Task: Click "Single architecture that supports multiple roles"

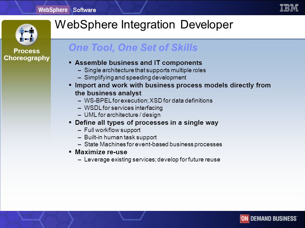Action: tap(145, 70)
